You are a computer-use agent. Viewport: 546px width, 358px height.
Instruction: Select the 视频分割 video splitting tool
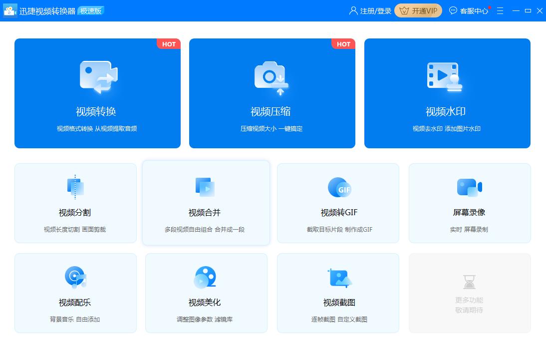coord(75,203)
